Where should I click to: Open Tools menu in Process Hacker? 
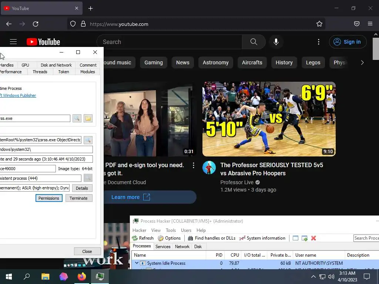pos(171,230)
